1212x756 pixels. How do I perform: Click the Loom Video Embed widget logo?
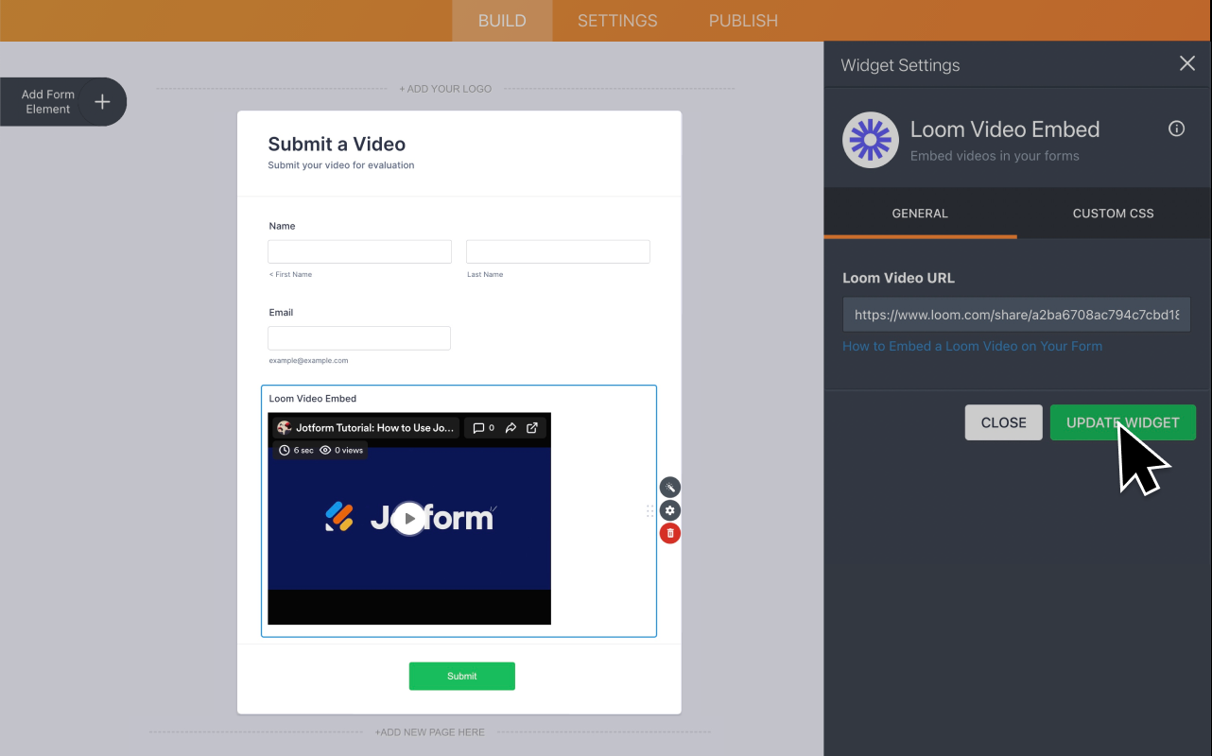(870, 139)
